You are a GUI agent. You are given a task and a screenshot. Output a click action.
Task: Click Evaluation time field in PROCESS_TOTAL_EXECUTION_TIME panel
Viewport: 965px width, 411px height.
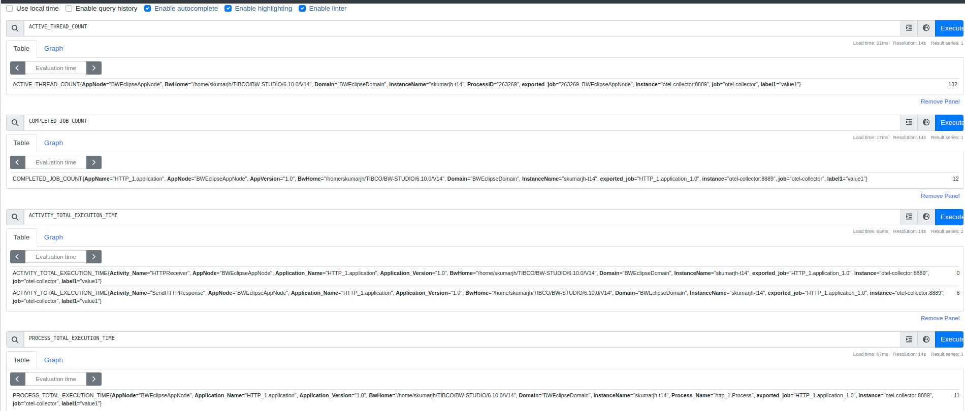(x=56, y=379)
